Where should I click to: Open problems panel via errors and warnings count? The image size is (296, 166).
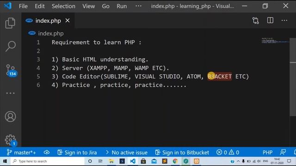(x=228, y=152)
